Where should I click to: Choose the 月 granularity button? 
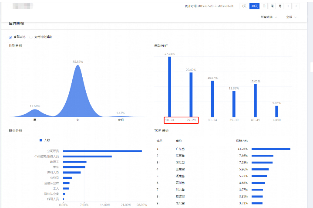coord(280,6)
